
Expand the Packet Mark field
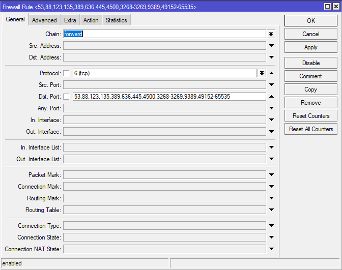(x=271, y=175)
